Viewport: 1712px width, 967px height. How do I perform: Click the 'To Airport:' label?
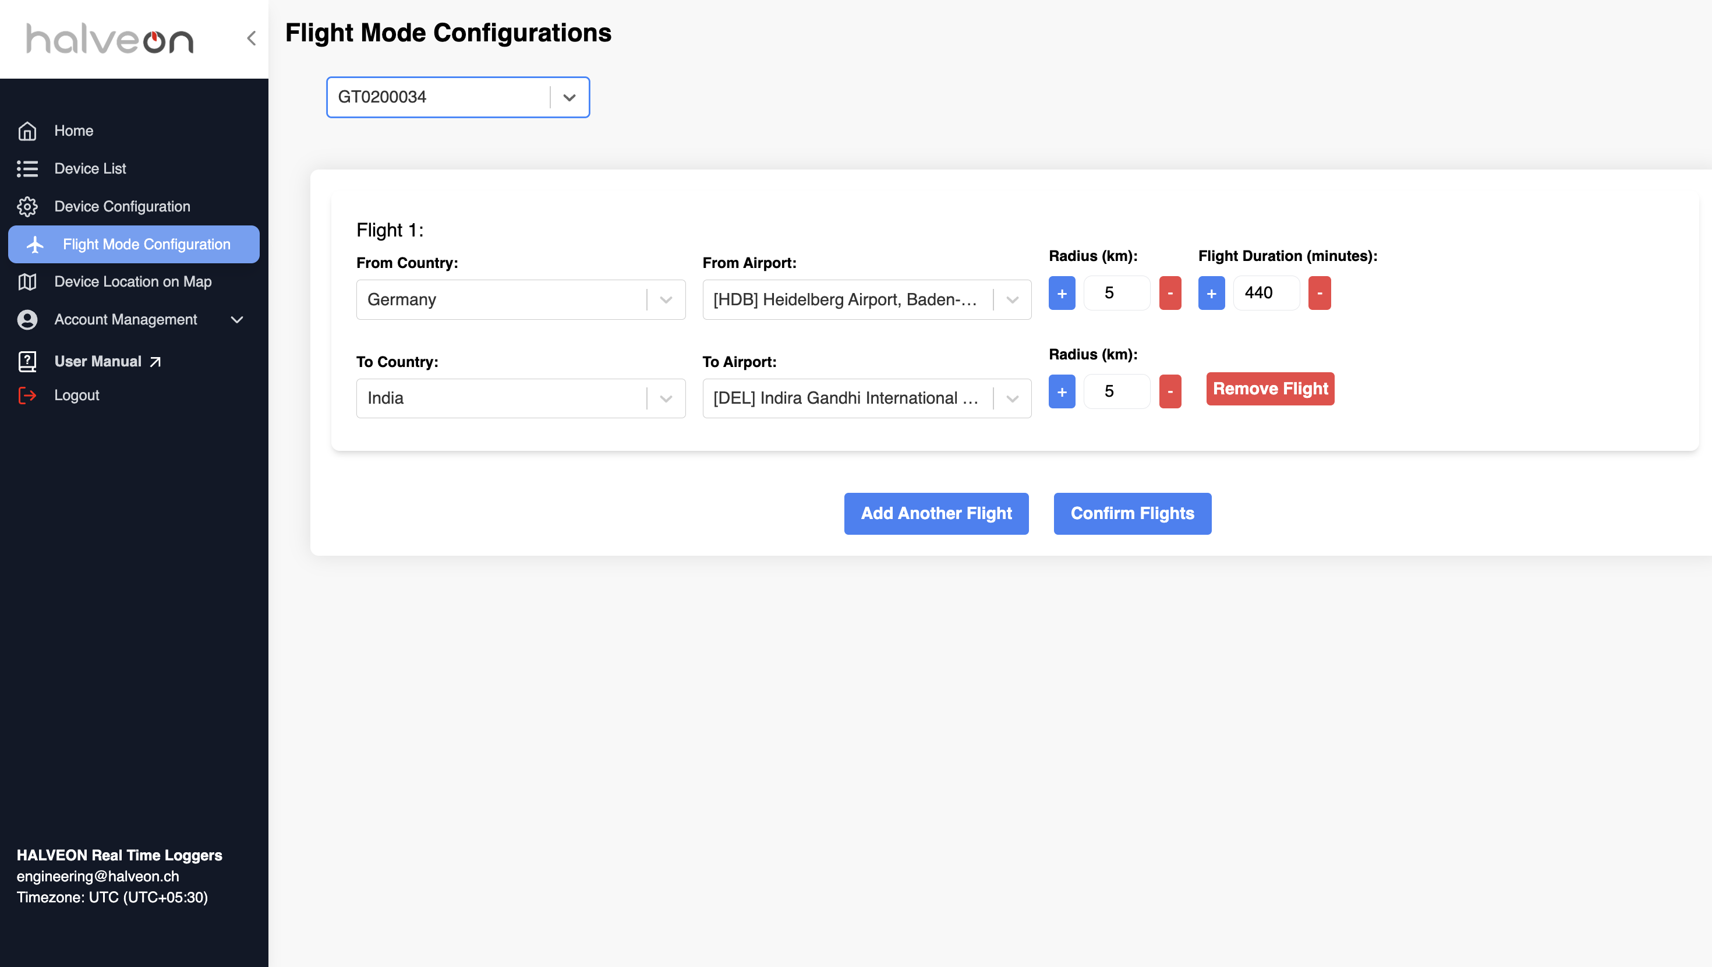click(x=740, y=362)
